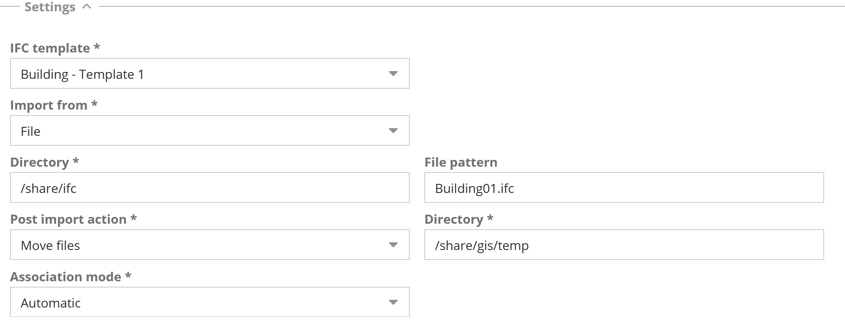Open the Post import action combo box
The height and width of the screenshot is (327, 845).
pos(199,245)
